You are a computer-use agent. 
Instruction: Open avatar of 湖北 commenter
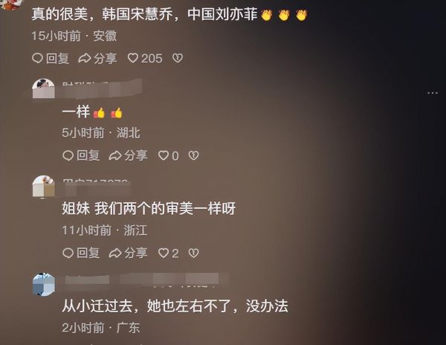point(44,88)
